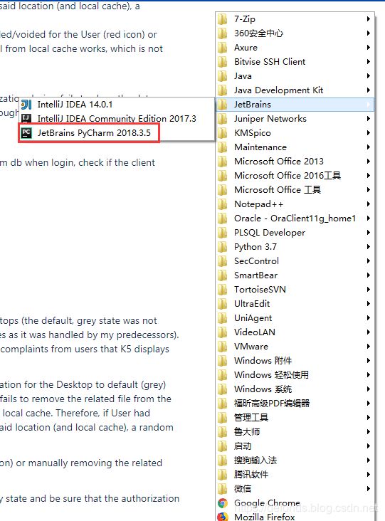Select the Windows 轻松使用 entry
Viewport: 385px width, 521px height.
point(295,375)
